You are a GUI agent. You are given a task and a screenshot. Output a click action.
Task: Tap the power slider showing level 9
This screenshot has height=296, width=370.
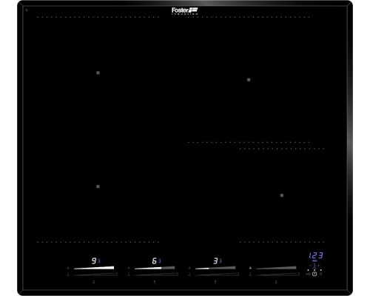(x=94, y=268)
